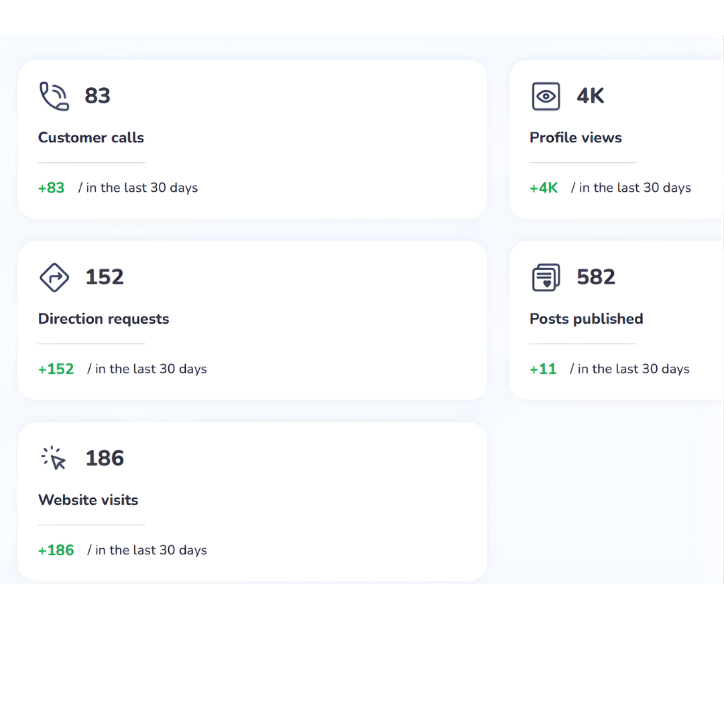Click the direction sign icon beside 152
Image resolution: width=724 pixels, height=724 pixels.
54,278
